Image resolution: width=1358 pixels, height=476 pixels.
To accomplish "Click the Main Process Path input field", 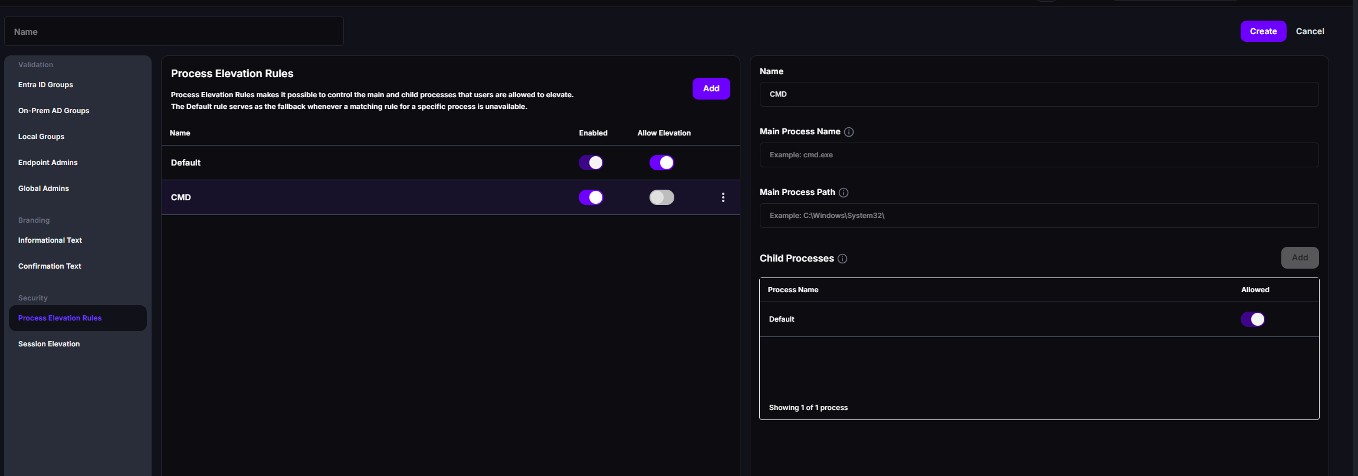I will 1039,216.
